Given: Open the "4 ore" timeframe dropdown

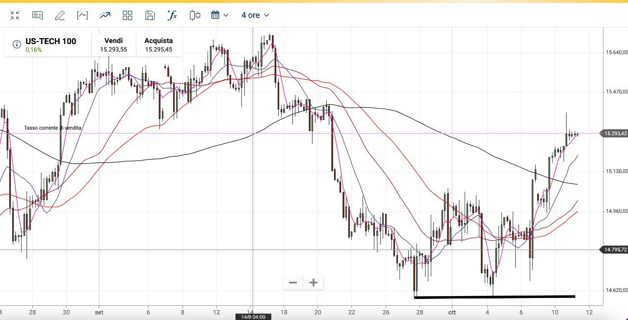Looking at the screenshot, I should tap(255, 15).
